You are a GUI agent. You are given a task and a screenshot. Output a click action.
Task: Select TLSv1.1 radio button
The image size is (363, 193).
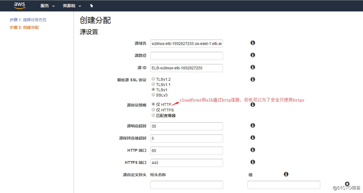pos(153,84)
